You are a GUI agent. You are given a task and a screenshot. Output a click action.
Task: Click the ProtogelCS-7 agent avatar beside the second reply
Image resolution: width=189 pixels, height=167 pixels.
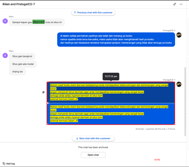click(x=179, y=84)
